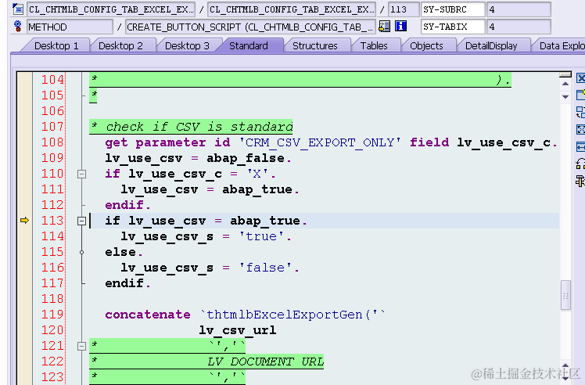585x385 pixels.
Task: Click the program source icon beside CL_CHTMLB field
Action: 17,9
